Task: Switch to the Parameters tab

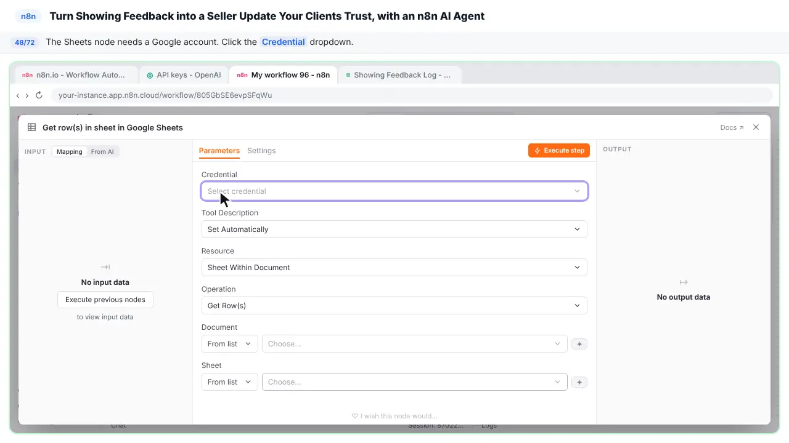Action: point(219,151)
